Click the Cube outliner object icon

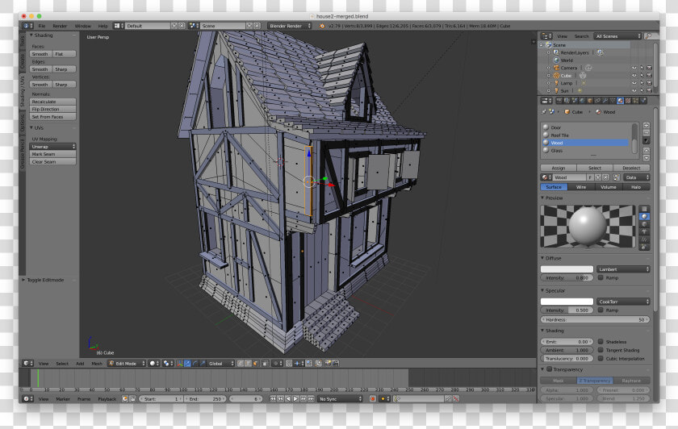pos(557,75)
